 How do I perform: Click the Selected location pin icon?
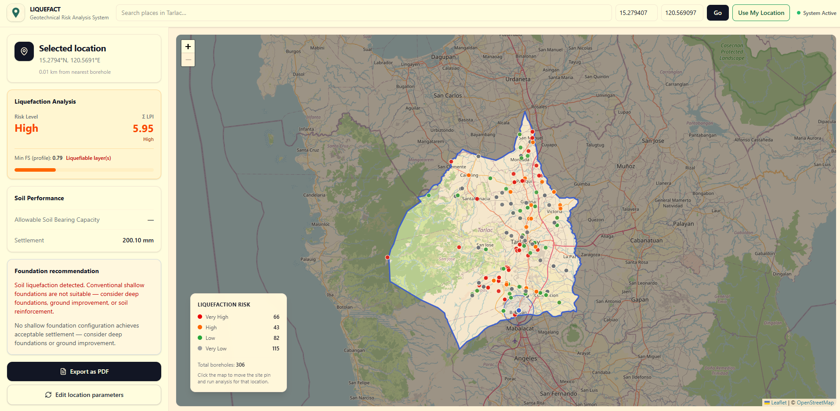tap(24, 51)
